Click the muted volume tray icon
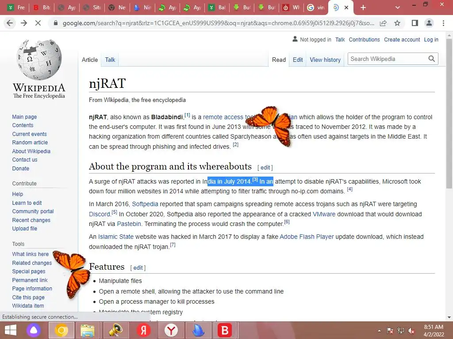Image resolution: width=453 pixels, height=339 pixels. pyautogui.click(x=411, y=331)
